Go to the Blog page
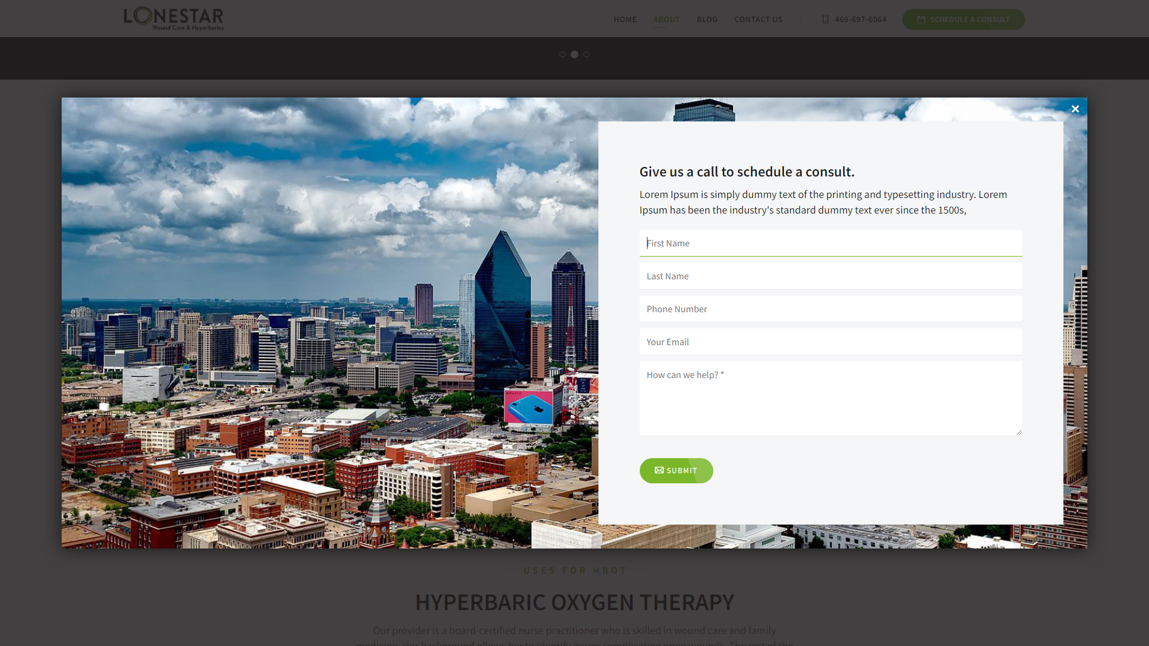 [707, 19]
